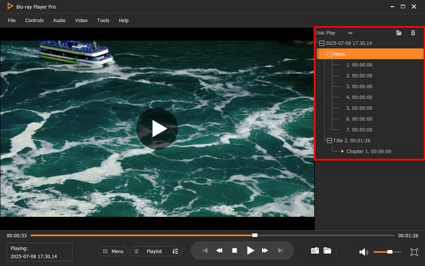Click the Blu-ray Player Pro logo icon

click(x=10, y=6)
